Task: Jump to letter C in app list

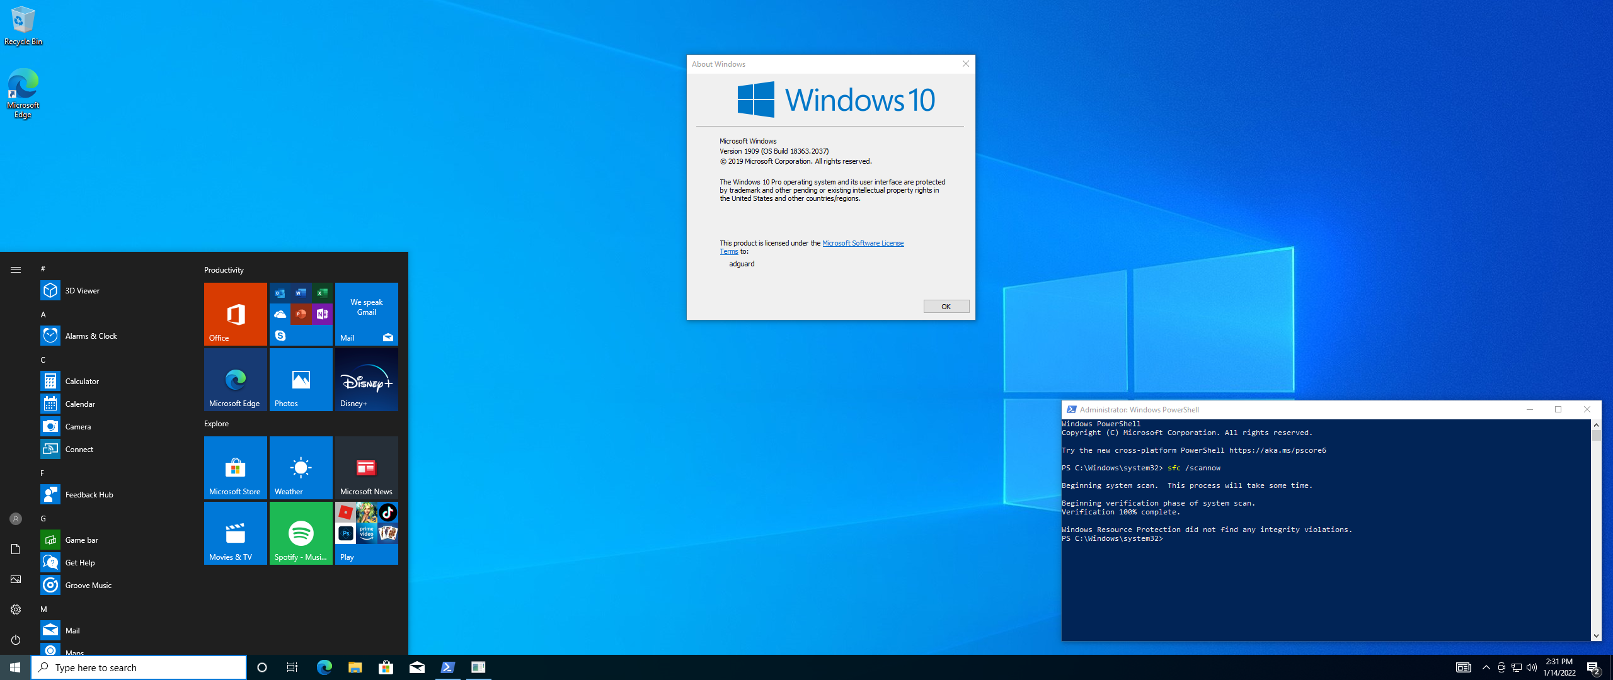Action: [43, 360]
